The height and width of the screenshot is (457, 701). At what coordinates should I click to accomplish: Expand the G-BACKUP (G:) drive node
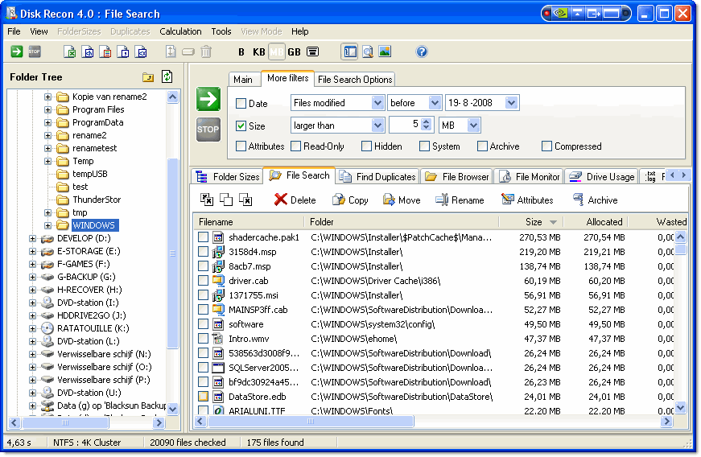(x=33, y=277)
